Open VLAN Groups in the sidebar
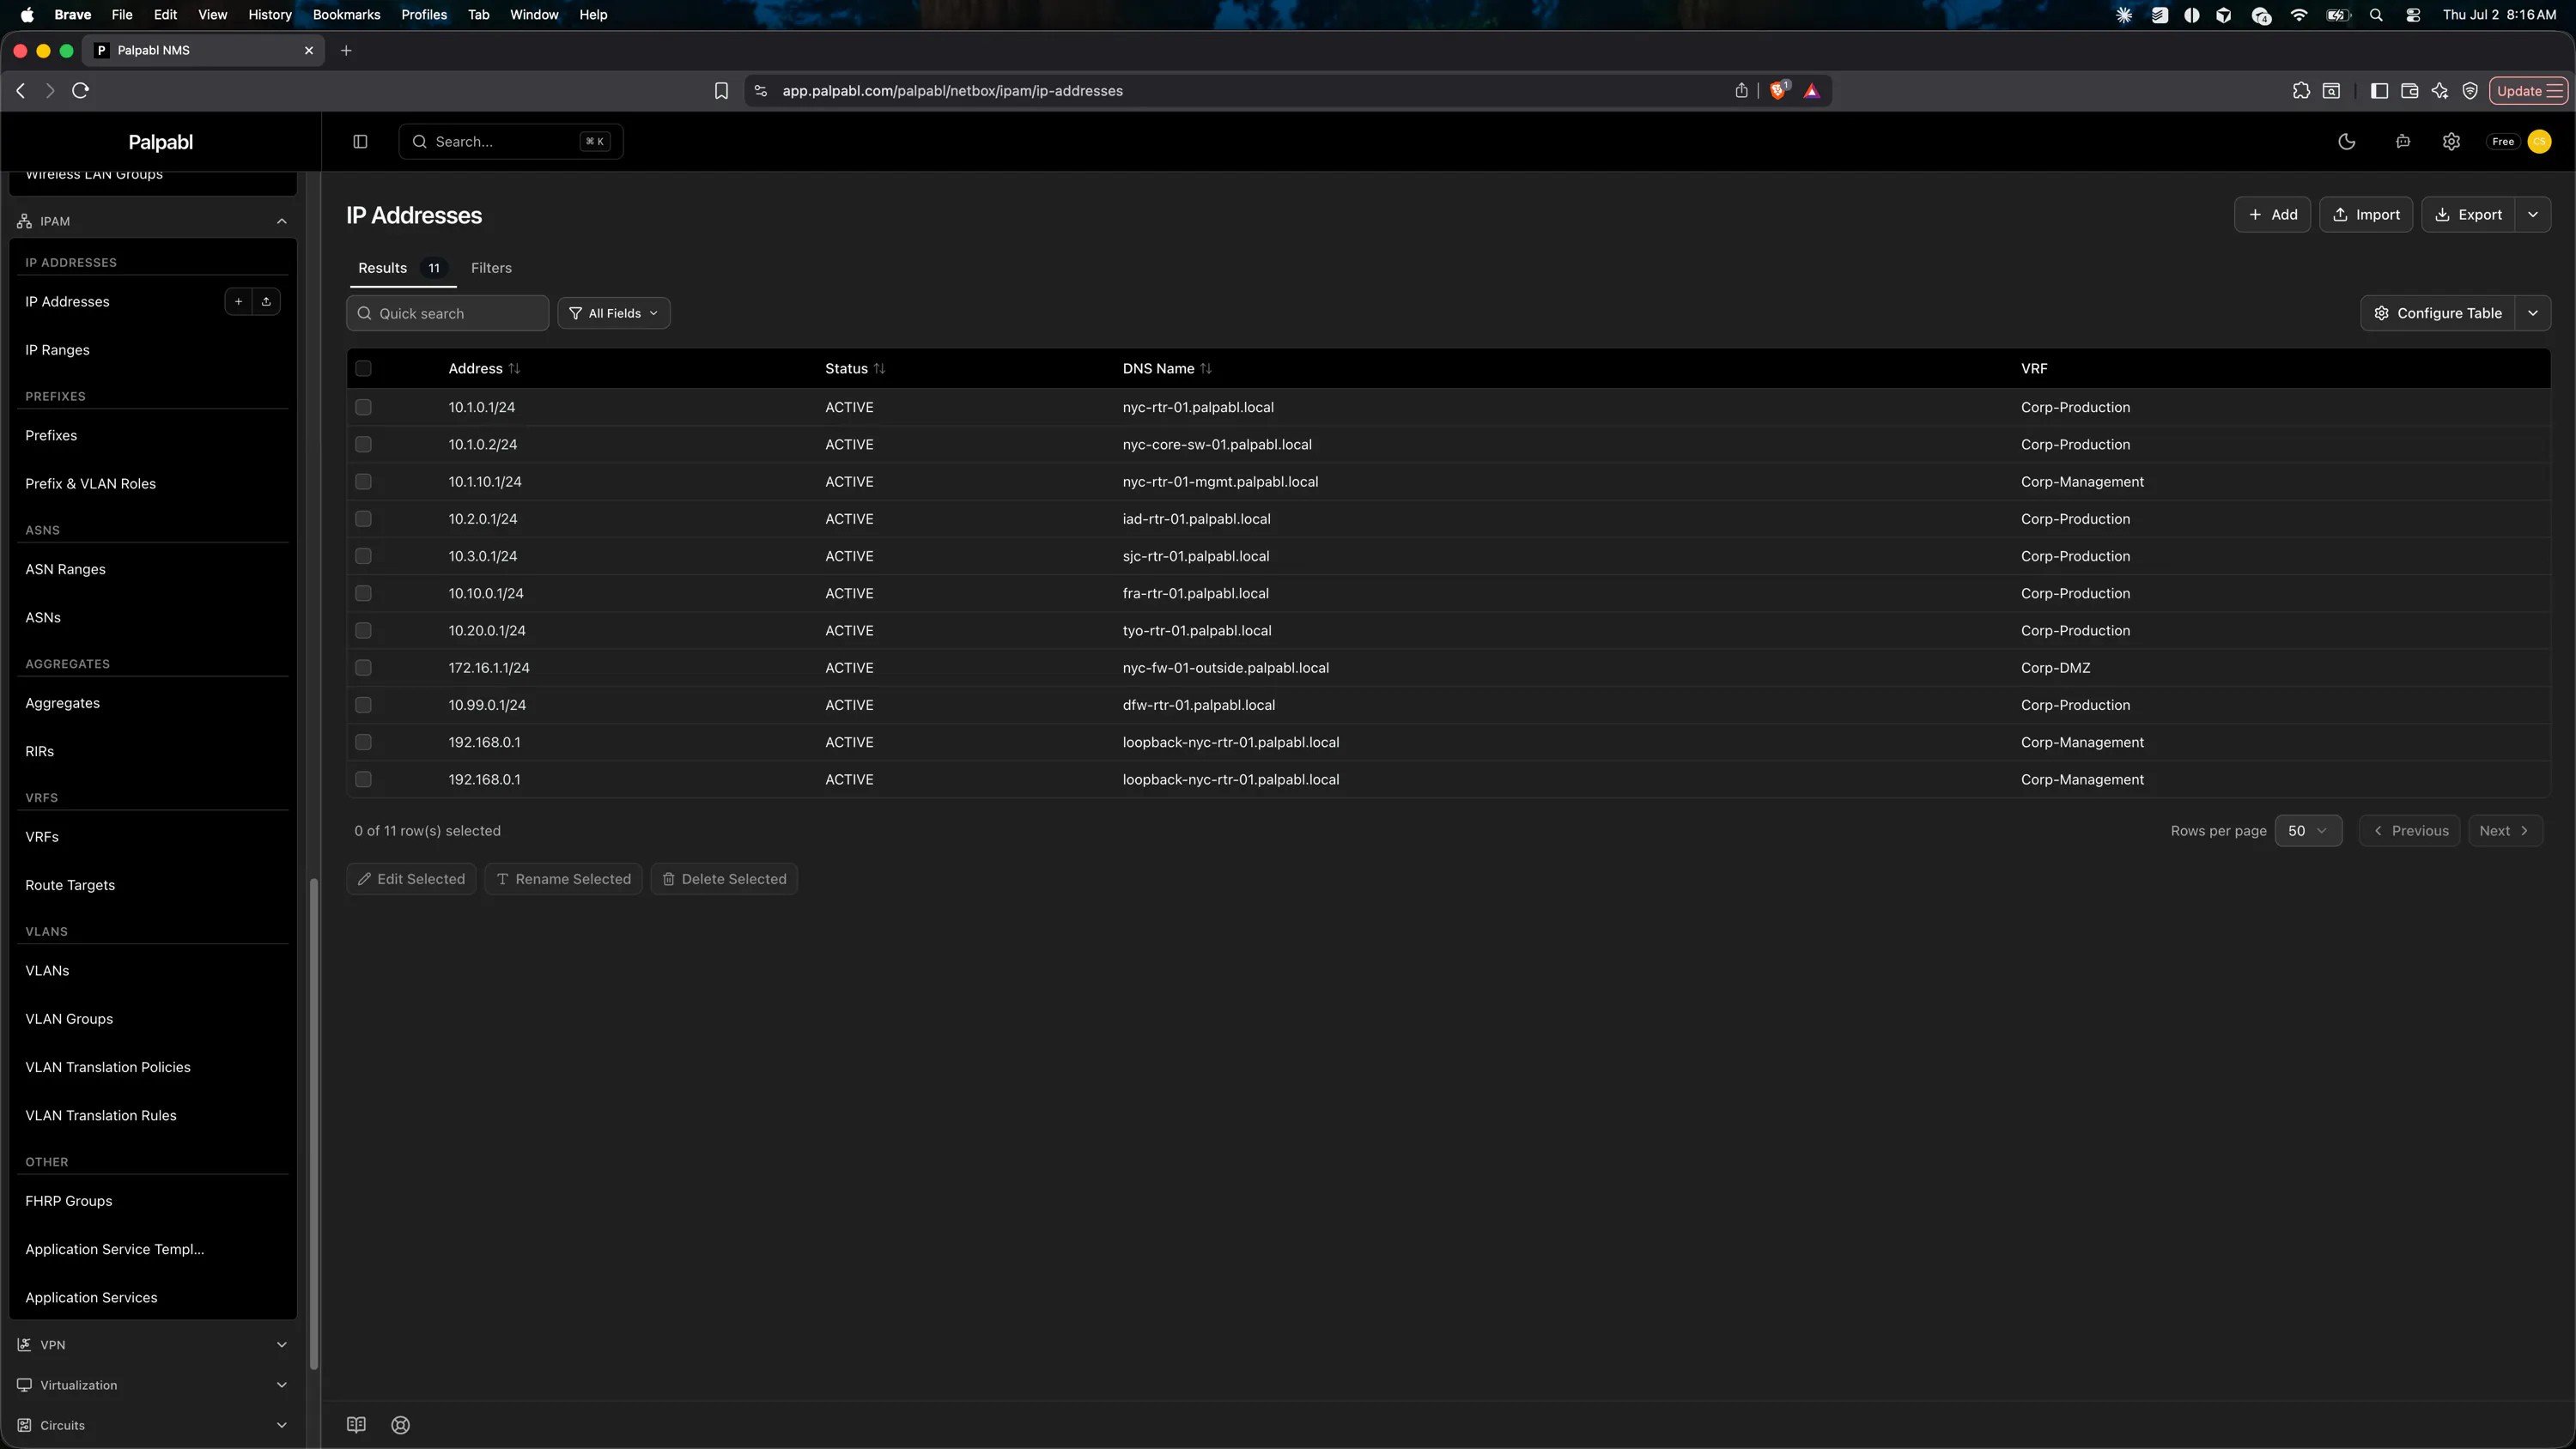Screen dimensions: 2576x1449 click(69, 1018)
